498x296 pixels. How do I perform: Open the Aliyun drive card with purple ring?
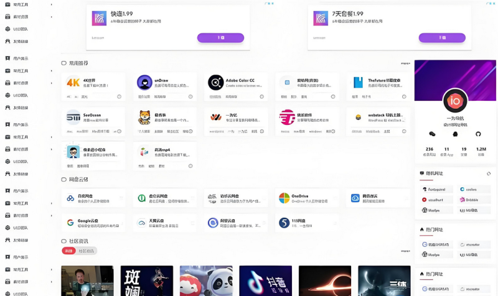tap(236, 223)
